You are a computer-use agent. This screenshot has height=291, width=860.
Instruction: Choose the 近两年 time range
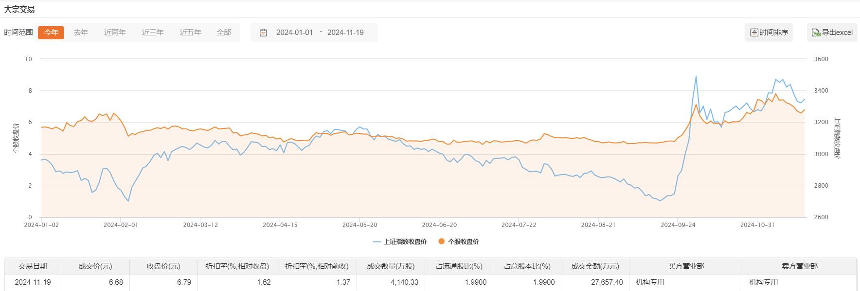point(115,32)
